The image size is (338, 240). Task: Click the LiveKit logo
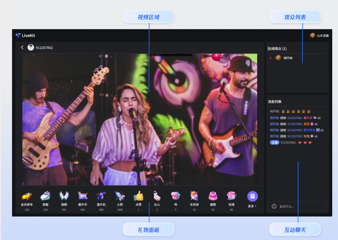(25, 36)
